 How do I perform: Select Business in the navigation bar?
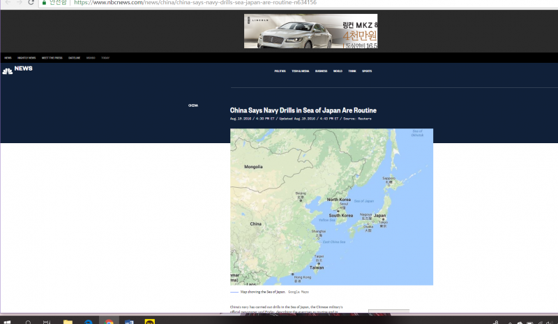click(x=321, y=71)
